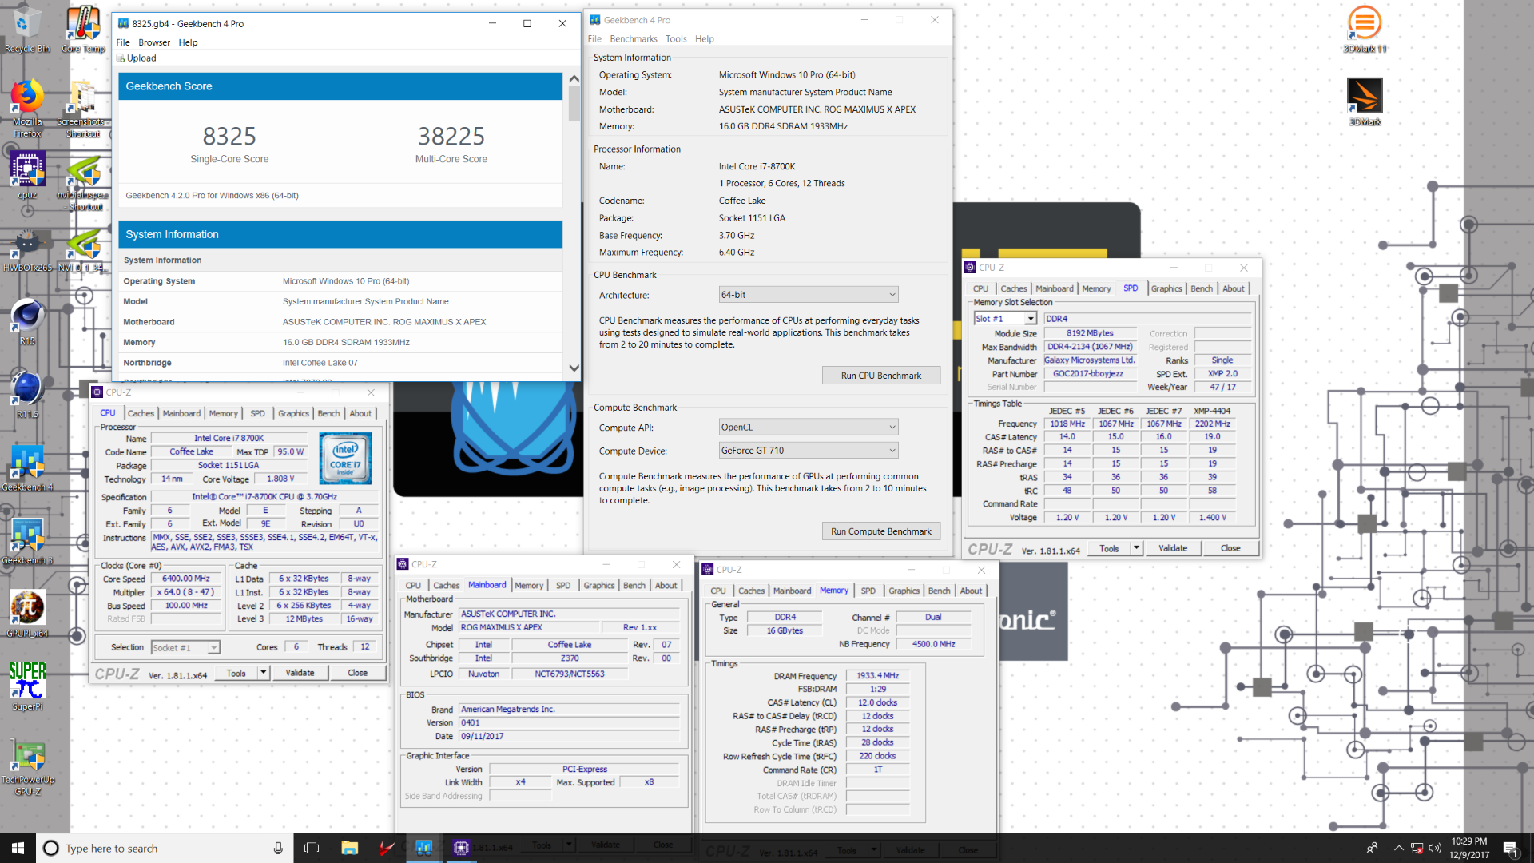Click the DRAM Frequency 1933.4 MHz value
The image size is (1534, 863).
click(877, 675)
